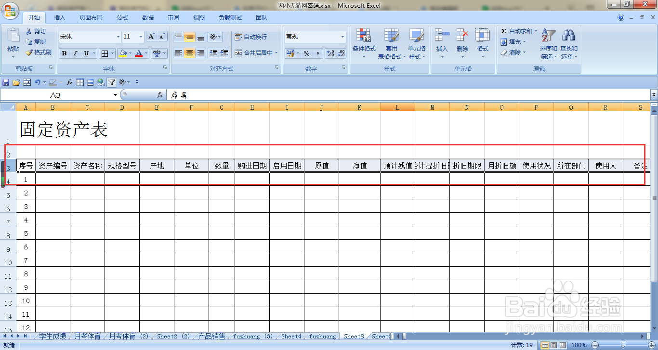The width and height of the screenshot is (658, 350).
Task: Toggle Underline formatting
Action: (86, 53)
